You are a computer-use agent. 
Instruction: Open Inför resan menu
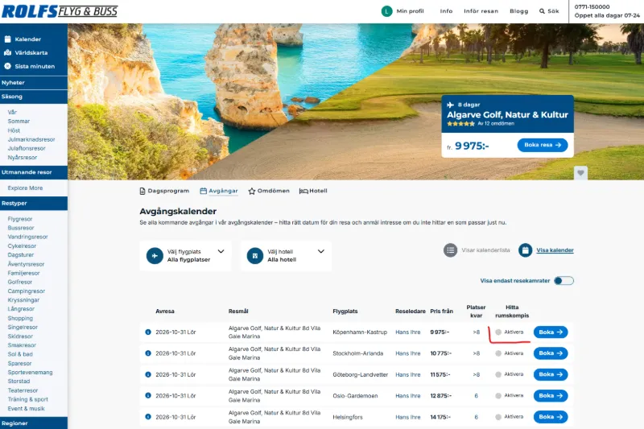481,11
